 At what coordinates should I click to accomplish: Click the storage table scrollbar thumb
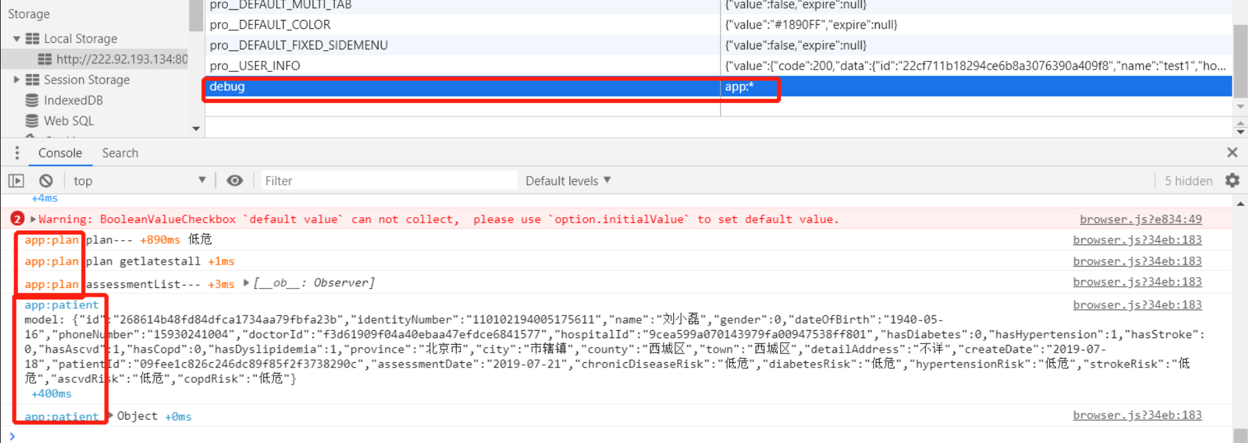[x=1241, y=61]
